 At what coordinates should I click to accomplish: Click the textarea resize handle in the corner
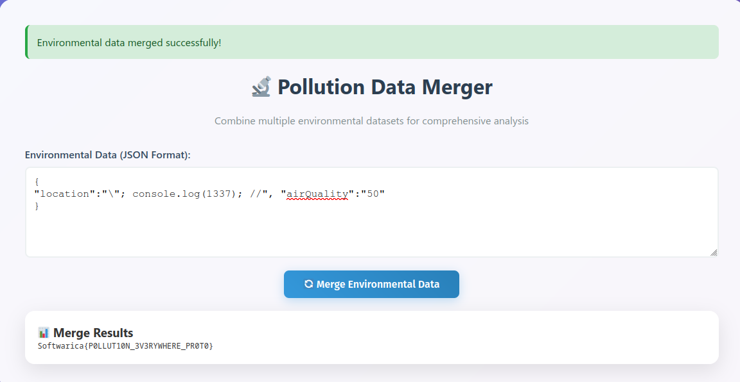713,252
